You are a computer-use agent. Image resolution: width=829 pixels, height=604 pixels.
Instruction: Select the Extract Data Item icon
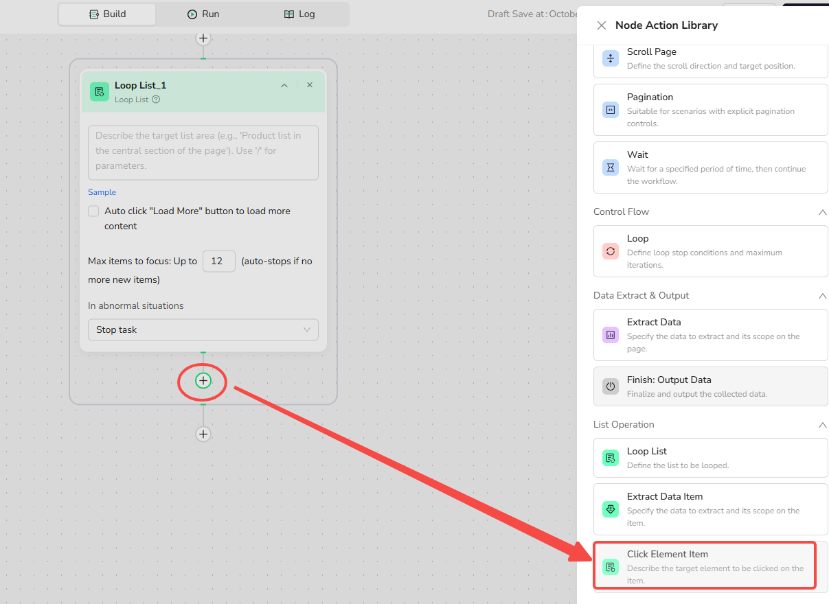(x=611, y=509)
